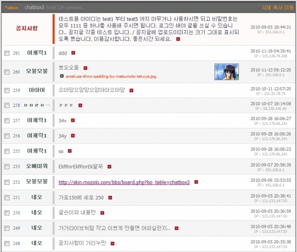The width and height of the screenshot is (297, 252).
Task: Click the 복사 (copy) action in header
Action: click(x=277, y=8)
